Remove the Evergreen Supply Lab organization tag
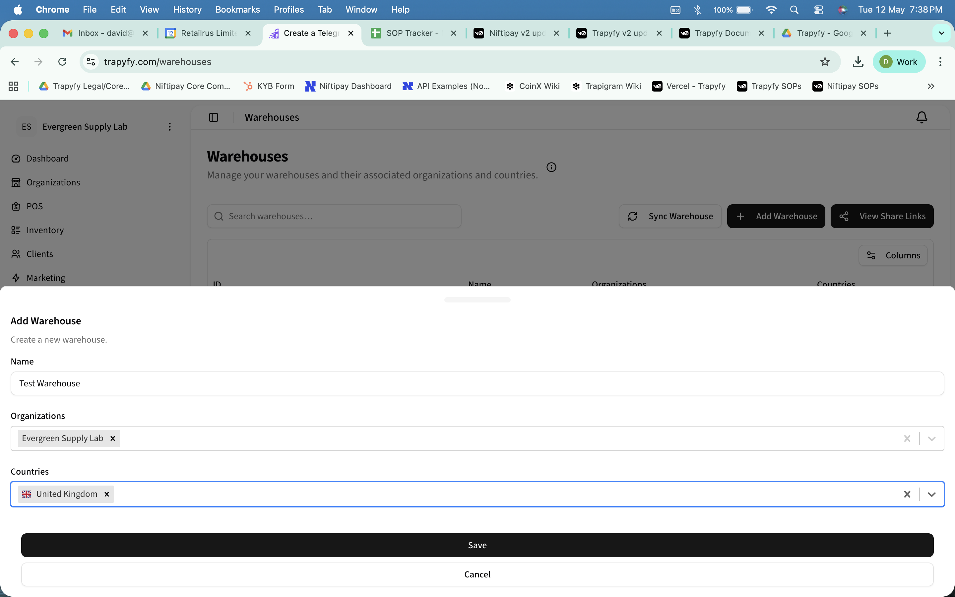The image size is (955, 597). 112,438
